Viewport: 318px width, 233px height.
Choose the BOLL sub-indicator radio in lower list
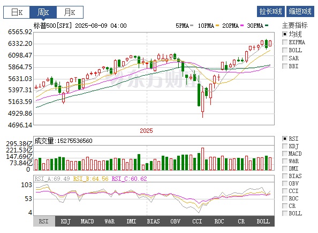[x=285, y=213]
